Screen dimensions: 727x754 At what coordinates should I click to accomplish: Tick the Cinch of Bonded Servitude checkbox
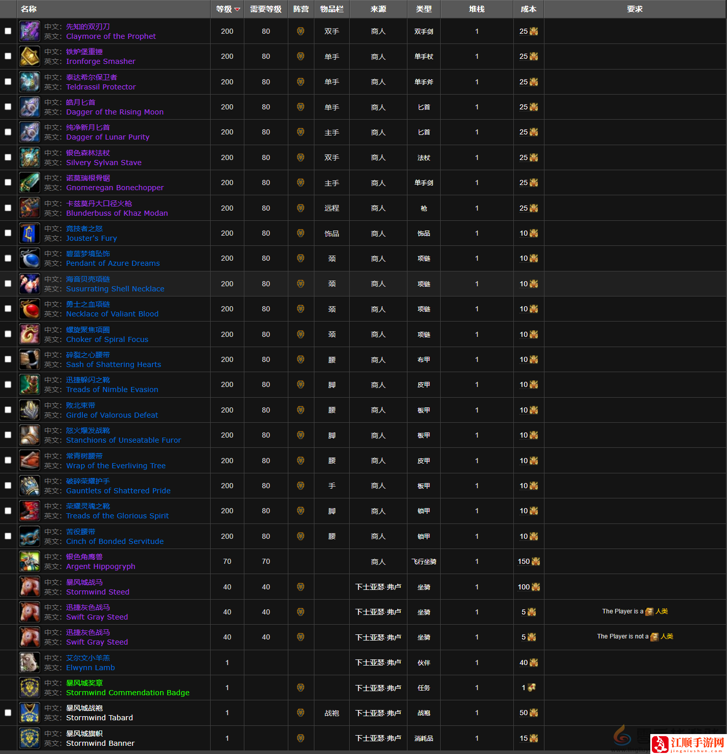(x=8, y=536)
